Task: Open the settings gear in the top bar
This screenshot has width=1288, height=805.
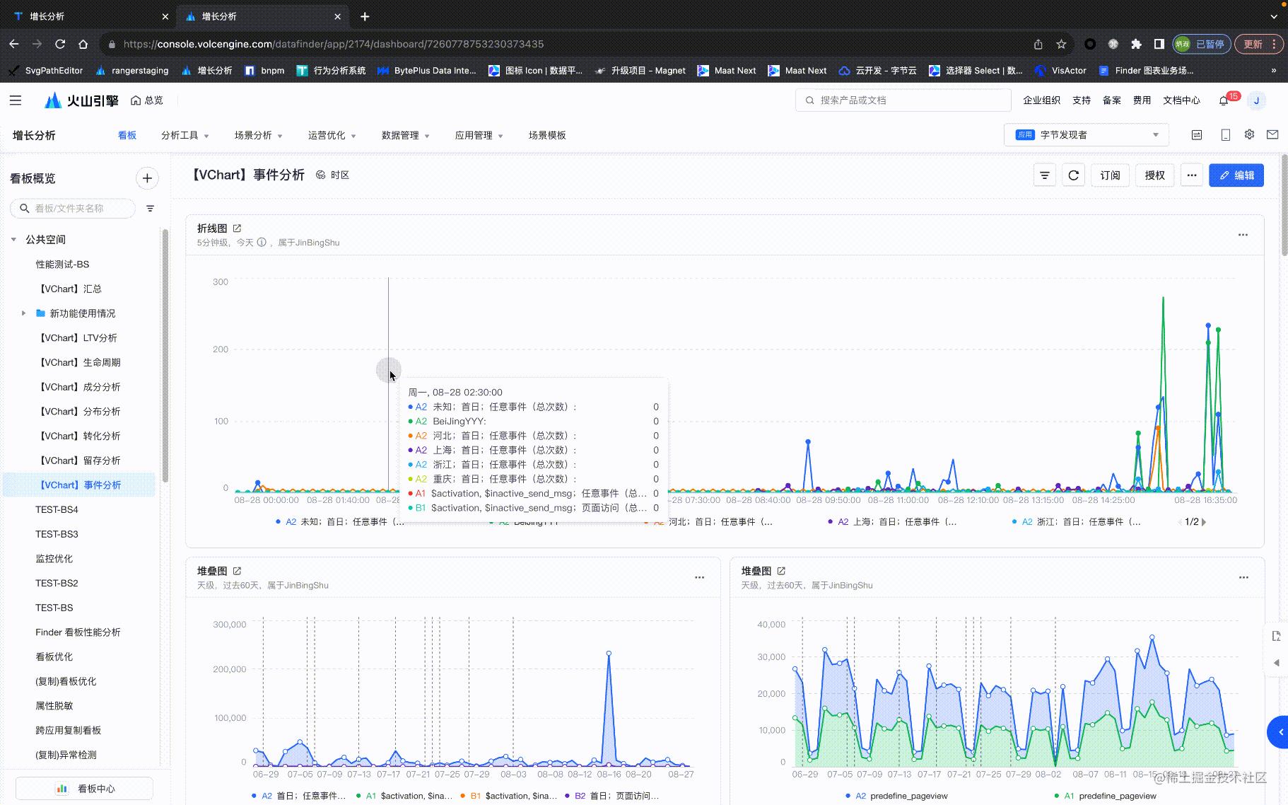Action: 1248,134
